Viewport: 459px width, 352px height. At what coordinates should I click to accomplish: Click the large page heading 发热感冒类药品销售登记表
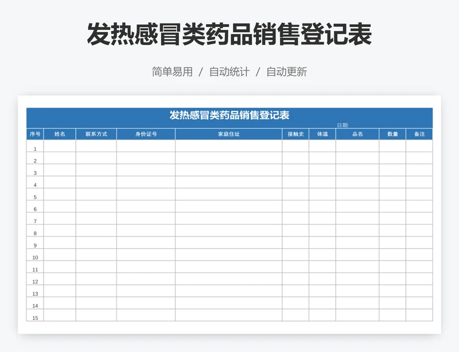[x=229, y=34]
